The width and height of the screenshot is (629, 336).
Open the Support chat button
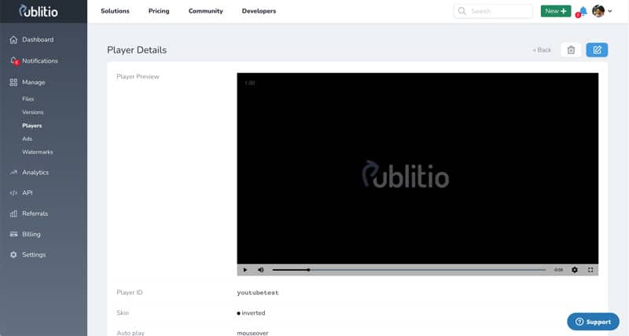tap(593, 322)
